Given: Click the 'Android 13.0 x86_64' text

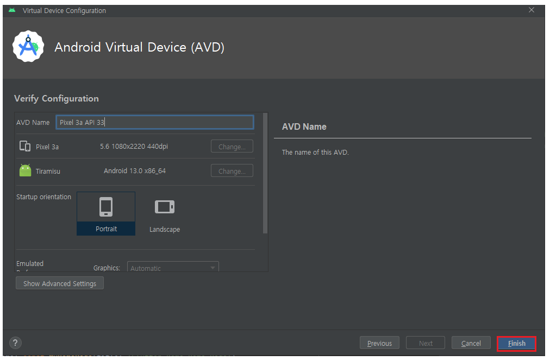Looking at the screenshot, I should click(135, 171).
